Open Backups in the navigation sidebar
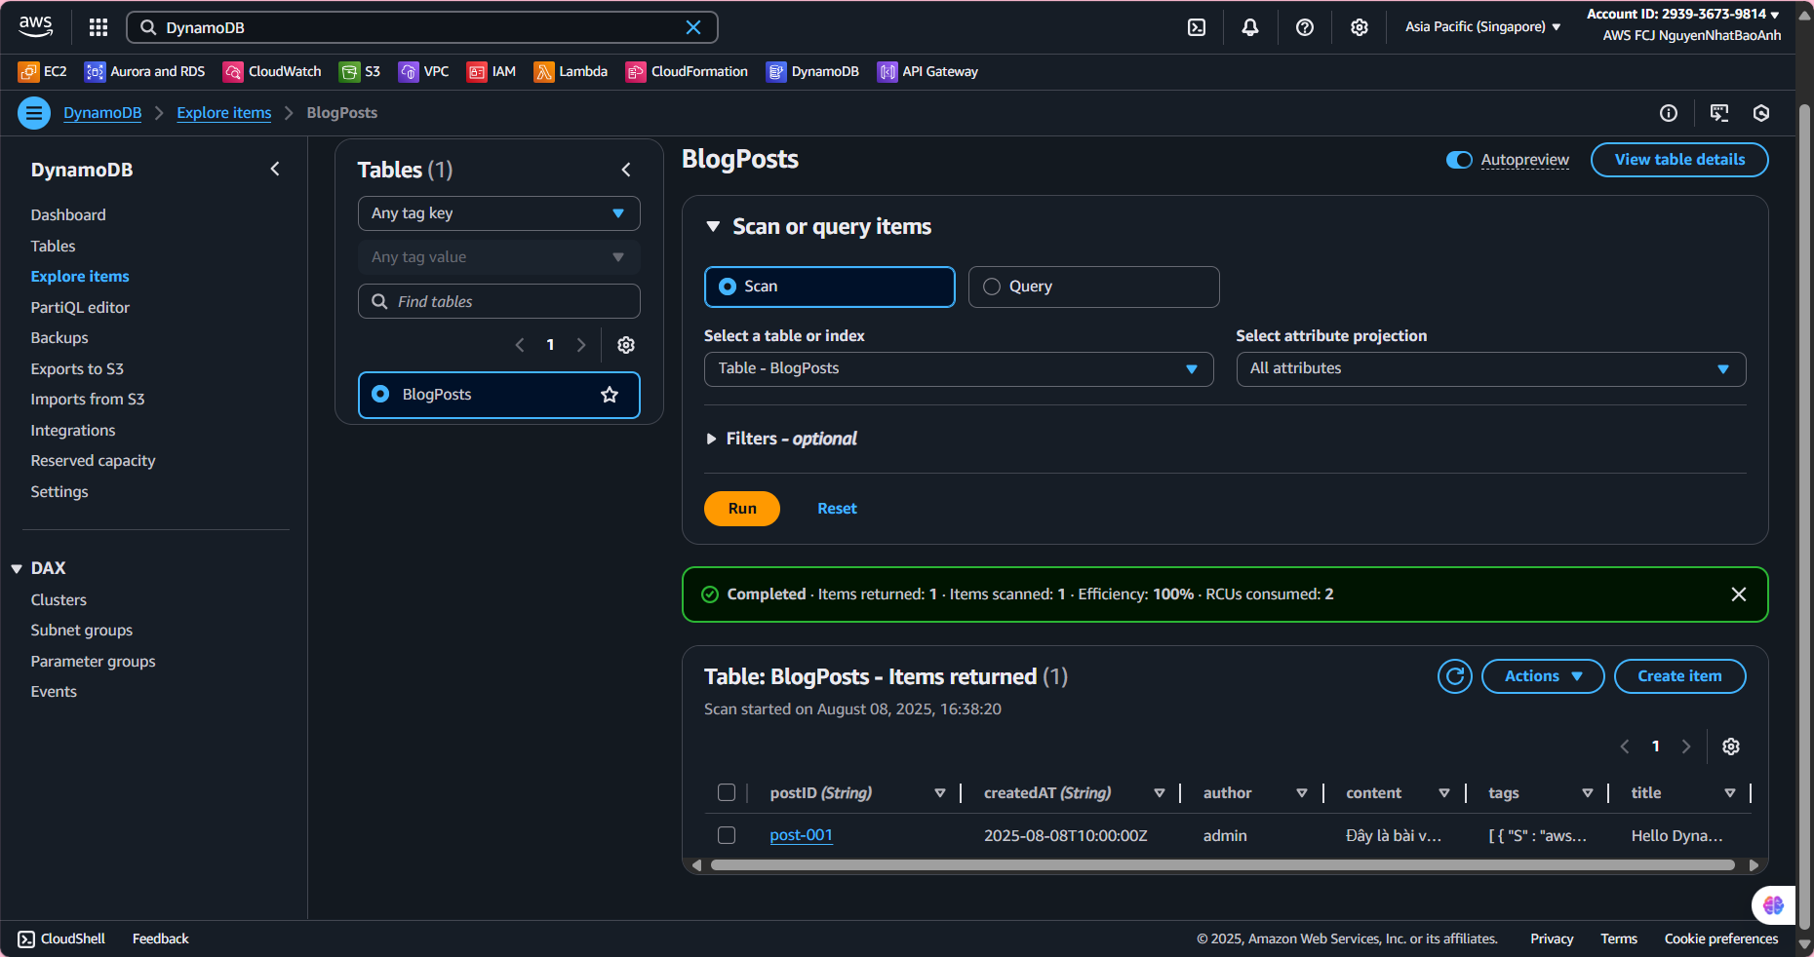Viewport: 1814px width, 957px height. 59,338
